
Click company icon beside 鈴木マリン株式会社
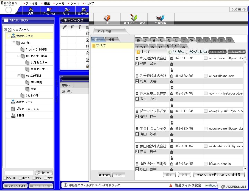coord(137,111)
